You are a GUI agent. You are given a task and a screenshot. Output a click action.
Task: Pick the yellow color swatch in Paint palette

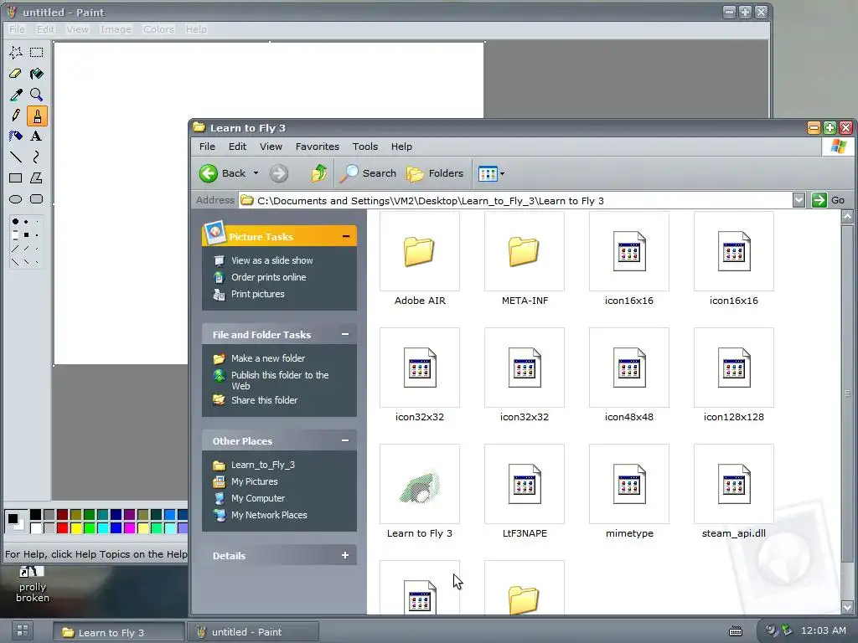(75, 528)
